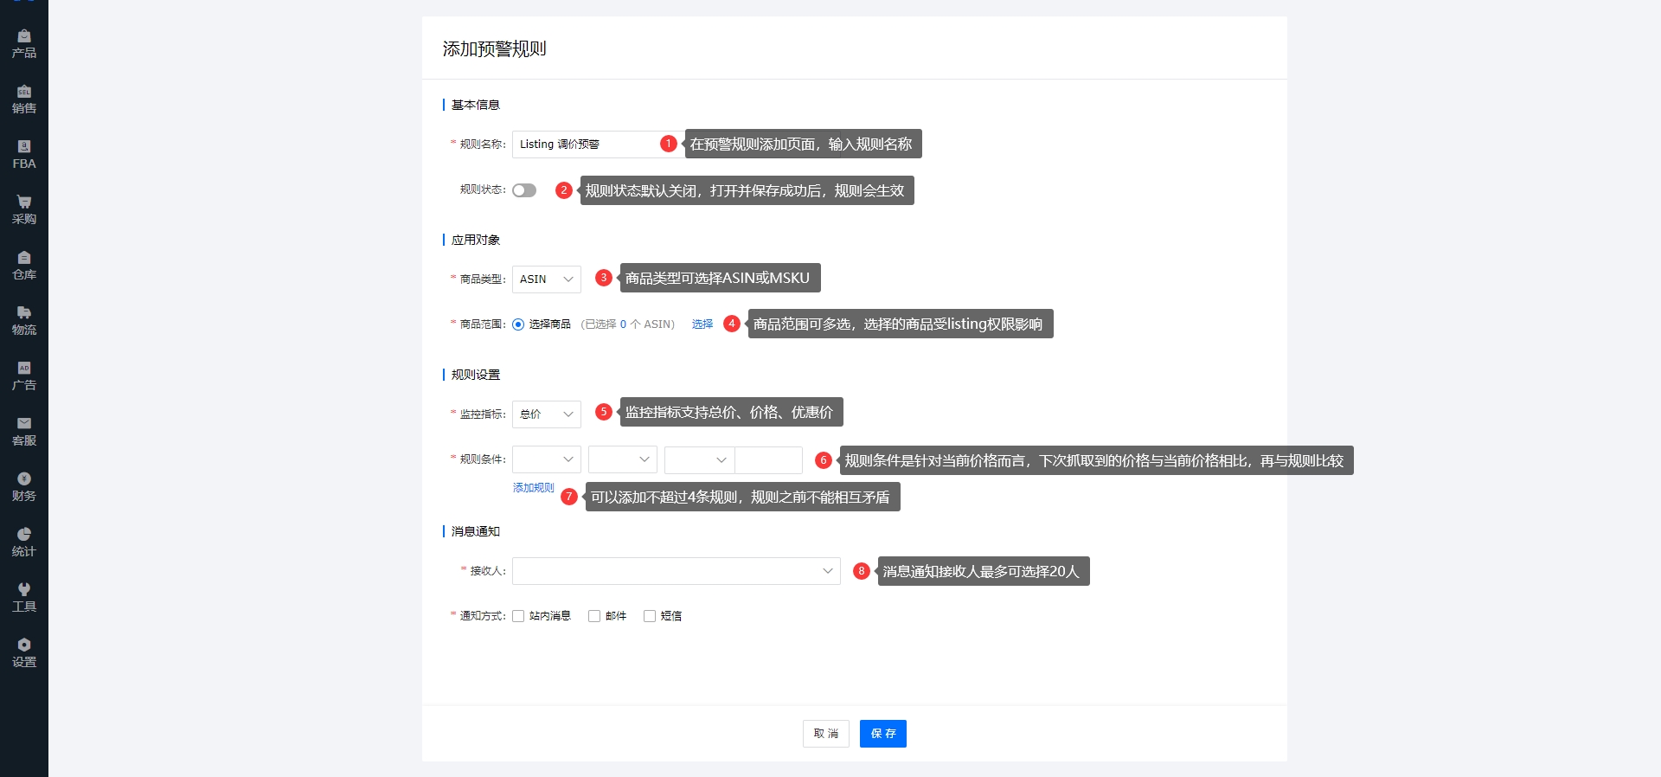The width and height of the screenshot is (1661, 777).
Task: Check the 站内消息 notification checkbox
Action: [518, 616]
